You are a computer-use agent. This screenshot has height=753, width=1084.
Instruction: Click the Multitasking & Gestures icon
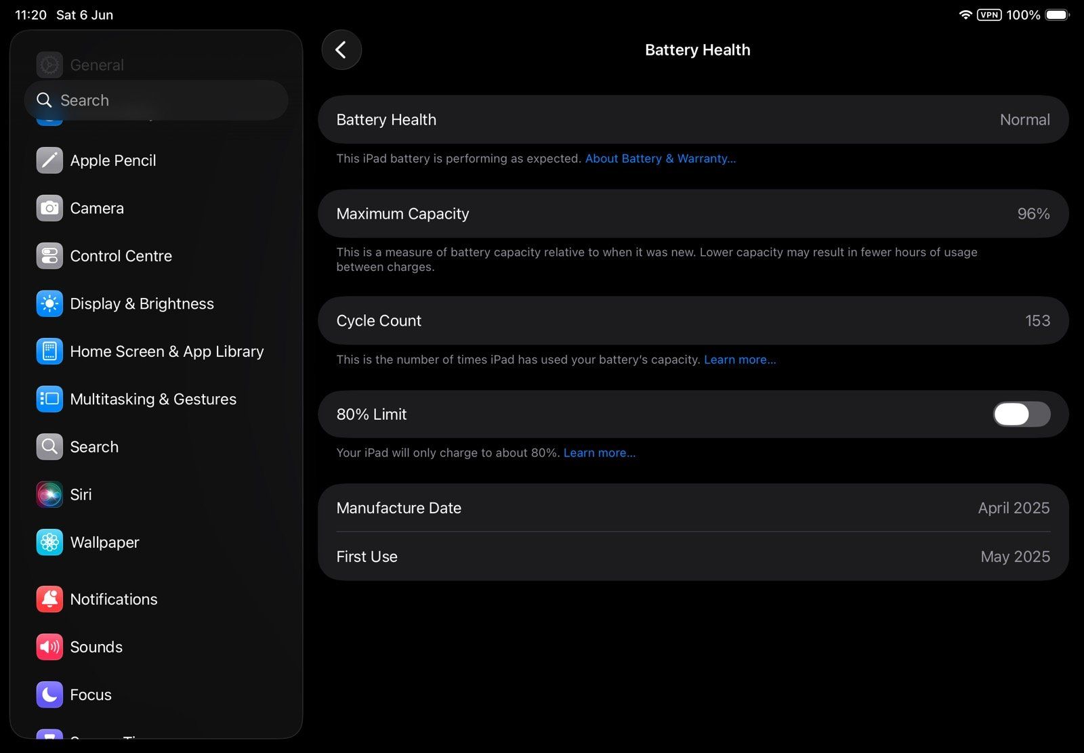[x=49, y=399]
